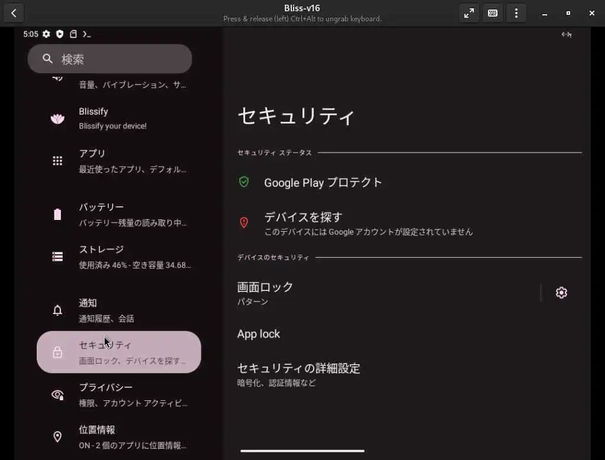Open the 通知 settings entry
Viewport: 605px width, 460px height.
point(119,310)
